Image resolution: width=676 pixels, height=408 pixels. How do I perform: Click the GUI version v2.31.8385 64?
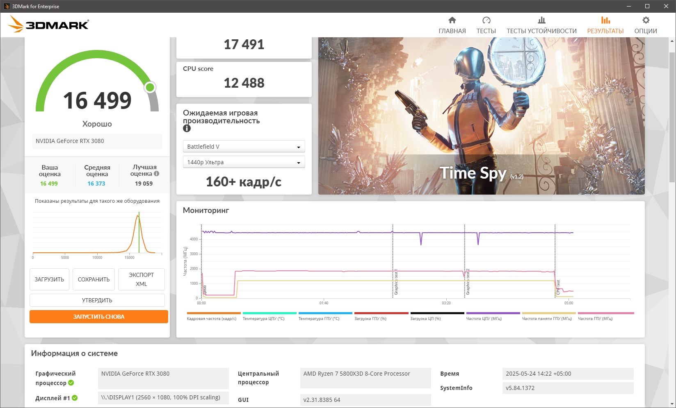click(365, 400)
